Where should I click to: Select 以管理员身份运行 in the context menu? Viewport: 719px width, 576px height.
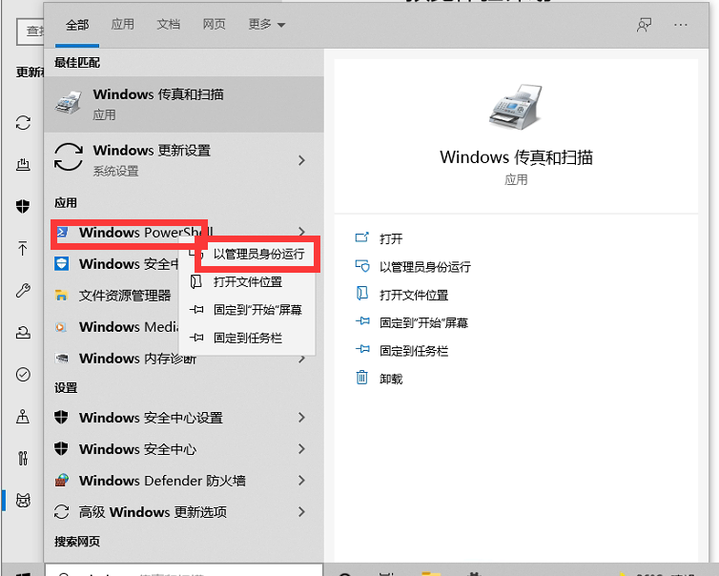coord(258,255)
